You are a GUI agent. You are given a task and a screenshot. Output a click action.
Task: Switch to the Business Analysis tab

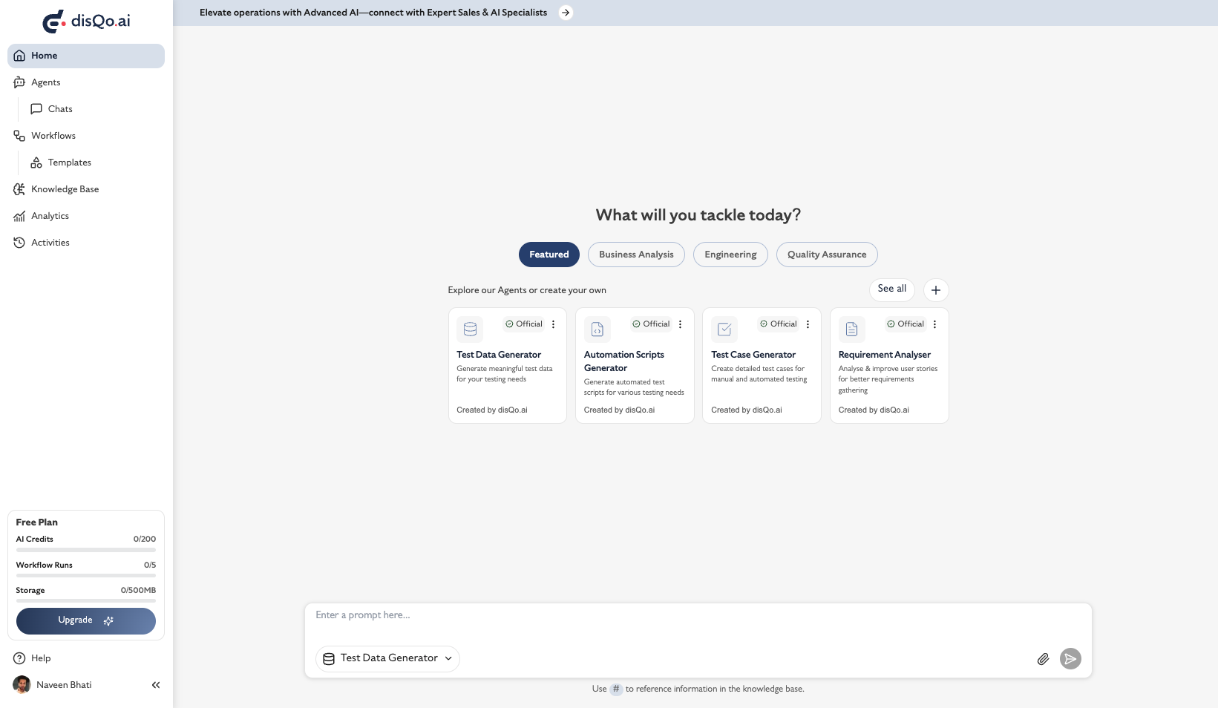click(x=636, y=255)
